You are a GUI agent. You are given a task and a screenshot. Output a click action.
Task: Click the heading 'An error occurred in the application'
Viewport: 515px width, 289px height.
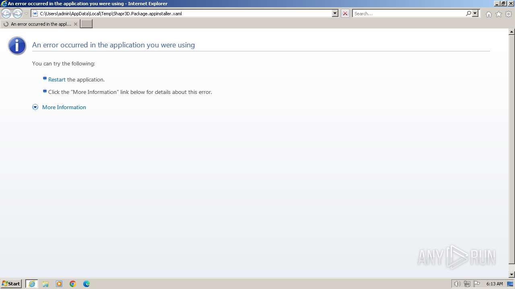pos(113,45)
